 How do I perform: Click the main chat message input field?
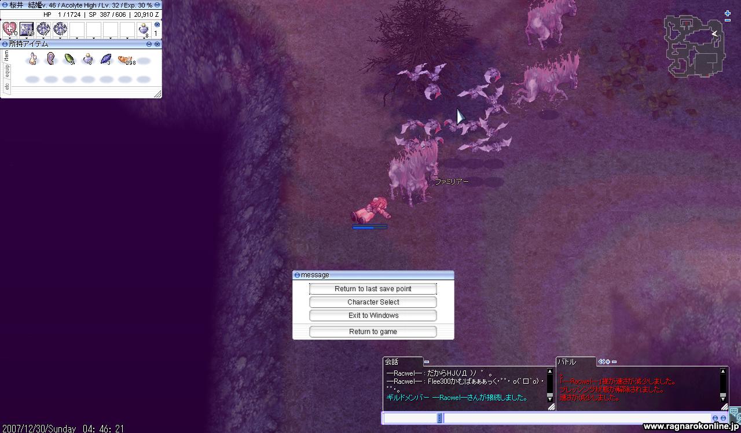(577, 418)
